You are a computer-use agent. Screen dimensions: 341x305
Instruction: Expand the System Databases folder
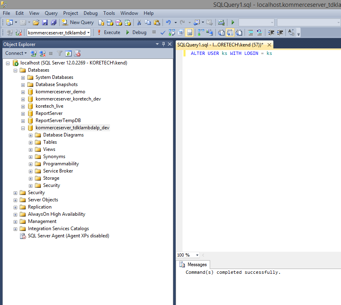pos(23,78)
